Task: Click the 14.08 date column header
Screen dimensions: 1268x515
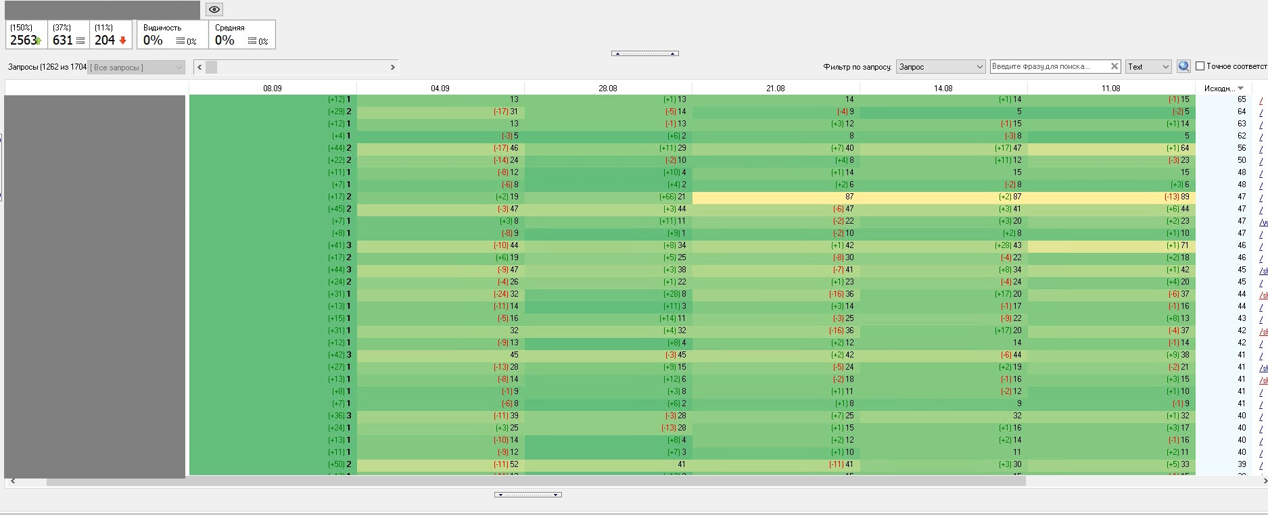Action: [943, 89]
